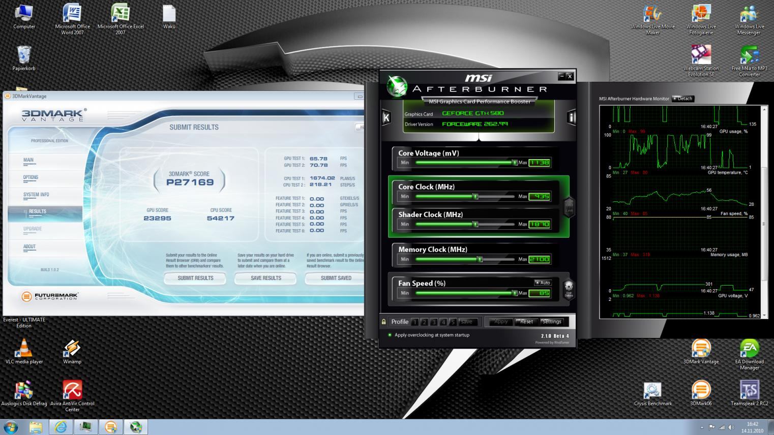Open the Afterburner info 'i' button
The width and height of the screenshot is (774, 435).
click(571, 117)
